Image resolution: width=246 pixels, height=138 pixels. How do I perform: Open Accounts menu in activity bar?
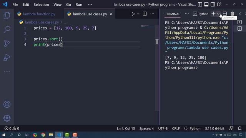[7, 104]
